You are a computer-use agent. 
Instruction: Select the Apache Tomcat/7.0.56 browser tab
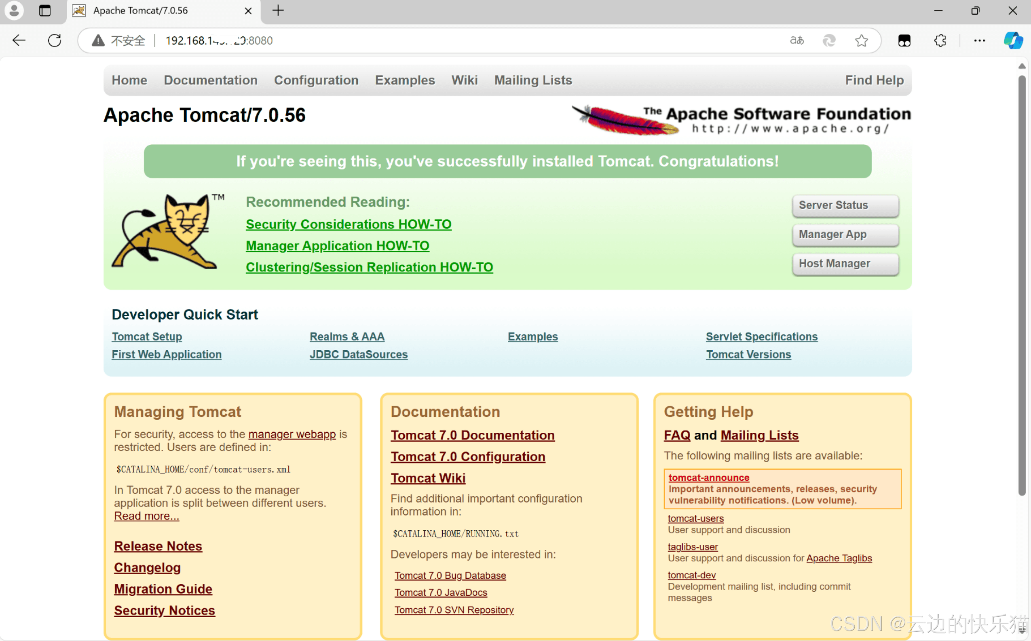(x=164, y=11)
